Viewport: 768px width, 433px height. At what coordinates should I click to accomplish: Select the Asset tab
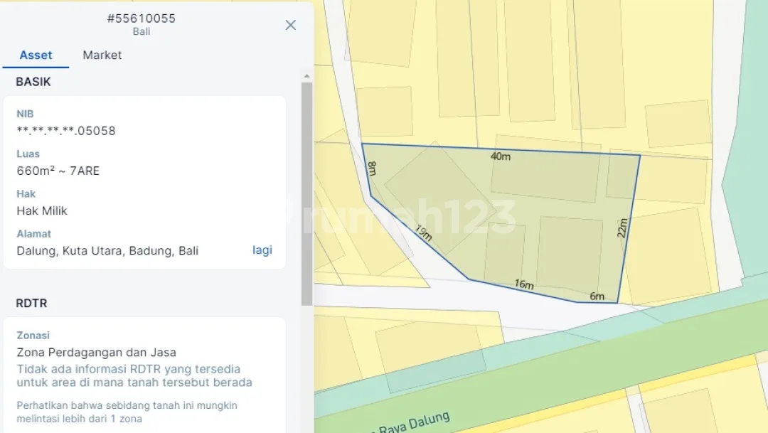[x=36, y=55]
